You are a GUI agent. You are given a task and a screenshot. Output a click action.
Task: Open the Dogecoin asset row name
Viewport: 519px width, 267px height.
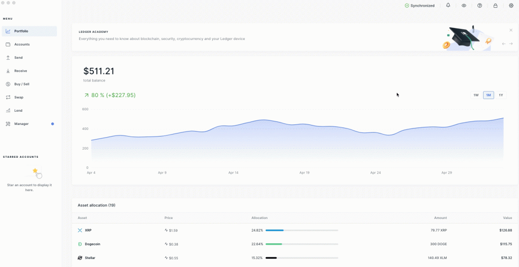click(92, 244)
